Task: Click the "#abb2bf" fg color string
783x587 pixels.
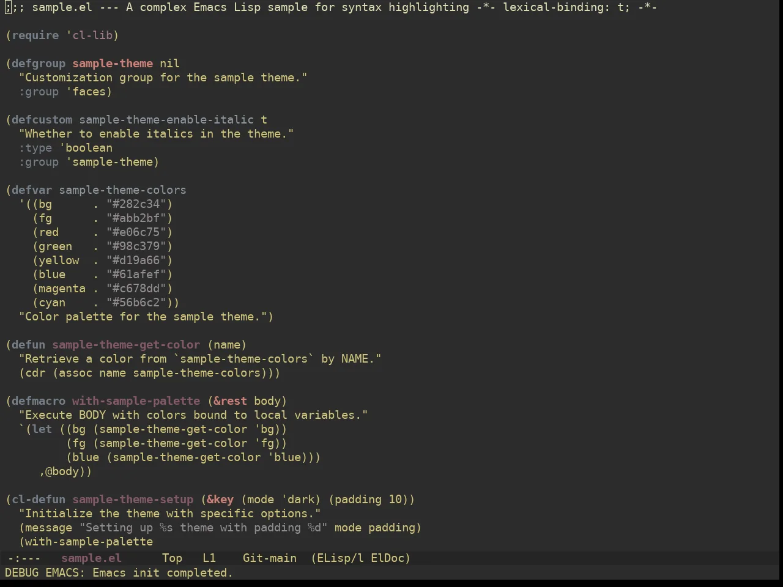Action: pos(136,218)
